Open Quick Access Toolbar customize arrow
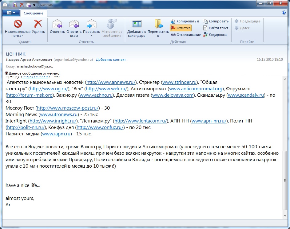Viewport: 290px width, 229px height. pyautogui.click(x=34, y=5)
